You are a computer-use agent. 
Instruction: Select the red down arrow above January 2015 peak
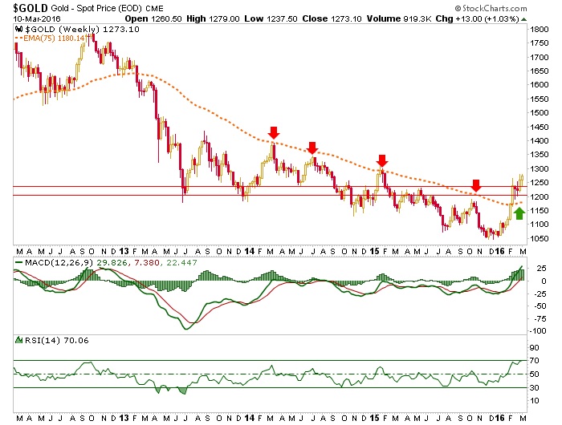[x=382, y=160]
